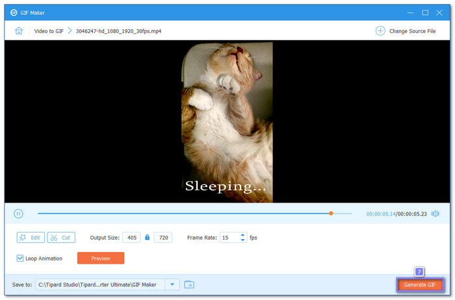This screenshot has width=455, height=300.
Task: Minimize the GIF Maker window
Action: pyautogui.click(x=410, y=13)
